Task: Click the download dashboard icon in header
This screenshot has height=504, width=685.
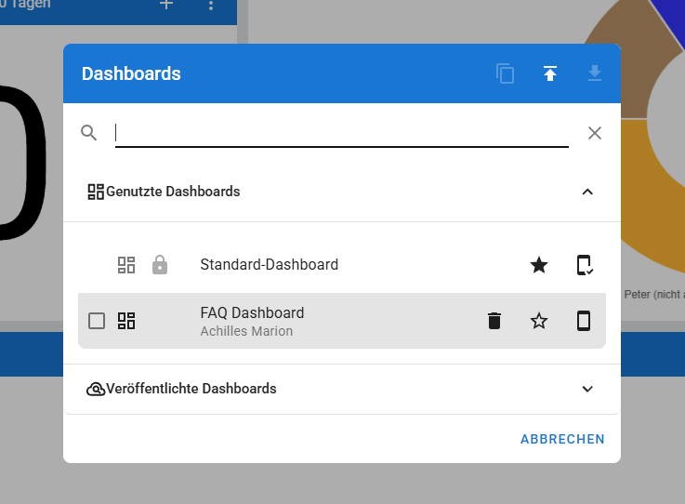Action: [x=595, y=73]
